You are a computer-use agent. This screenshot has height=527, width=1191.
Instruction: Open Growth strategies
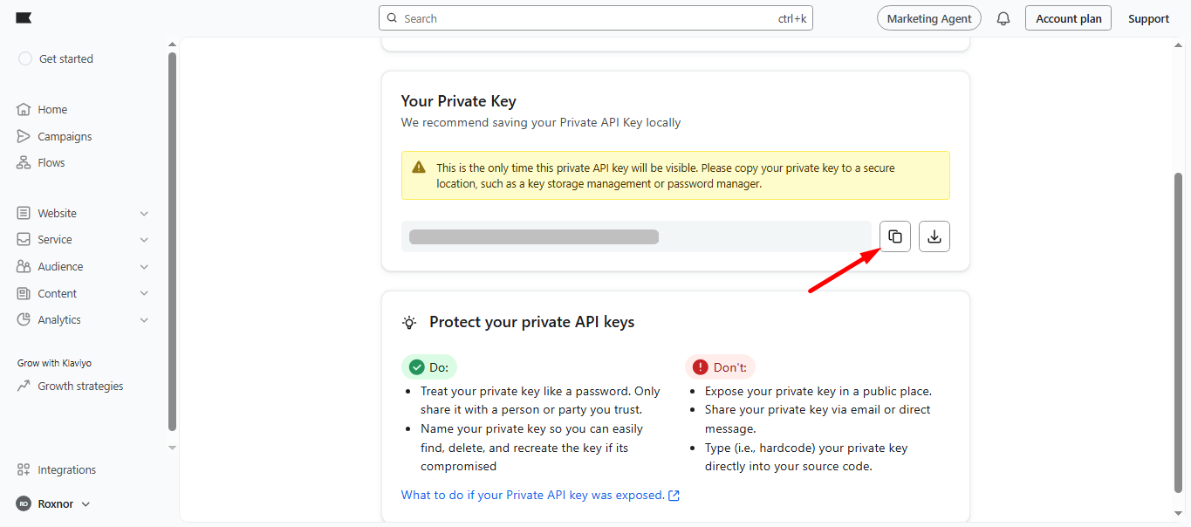click(x=79, y=386)
